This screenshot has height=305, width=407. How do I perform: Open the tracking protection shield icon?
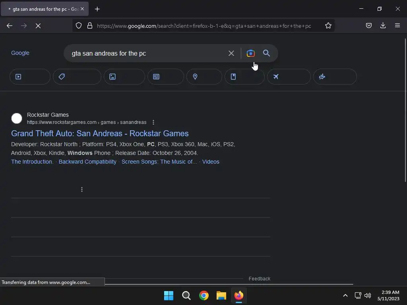[79, 25]
